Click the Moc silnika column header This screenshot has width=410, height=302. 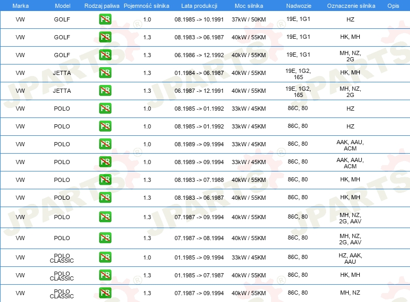[249, 6]
